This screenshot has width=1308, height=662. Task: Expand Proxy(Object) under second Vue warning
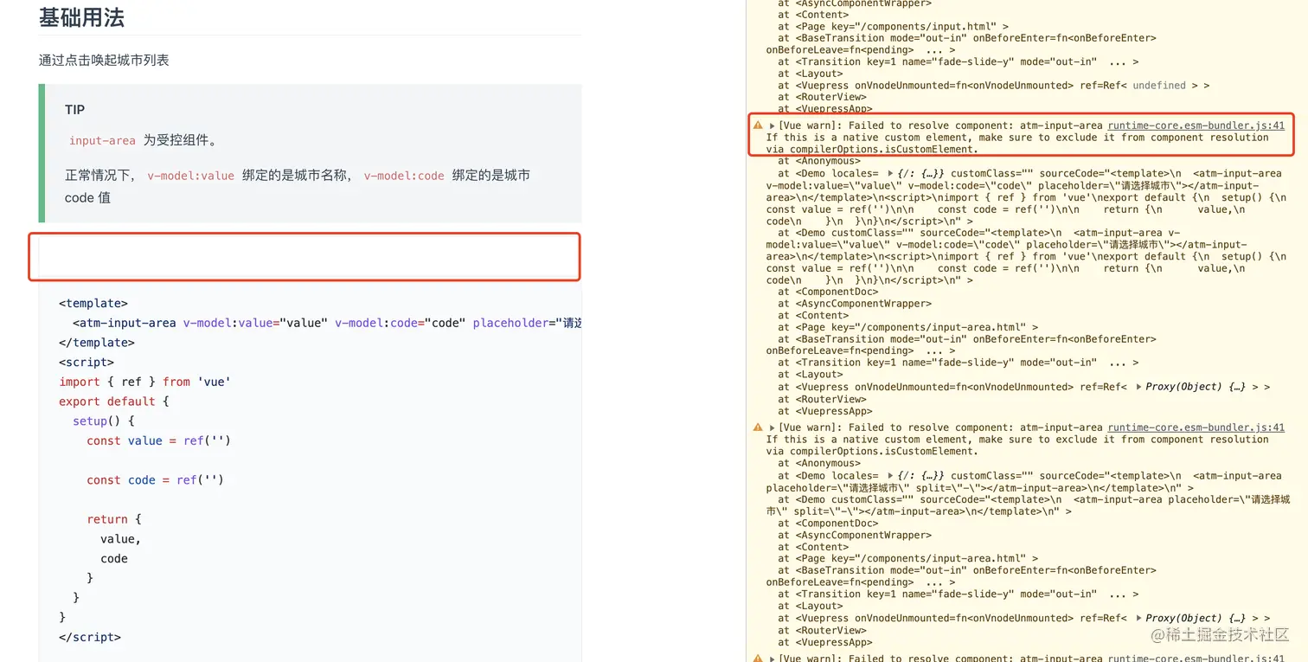pyautogui.click(x=1138, y=618)
